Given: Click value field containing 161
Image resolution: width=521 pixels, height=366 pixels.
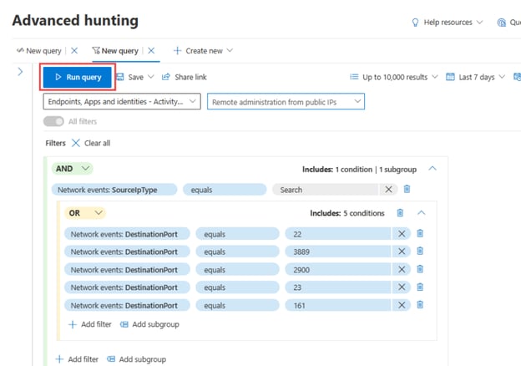Looking at the screenshot, I should pyautogui.click(x=338, y=305).
